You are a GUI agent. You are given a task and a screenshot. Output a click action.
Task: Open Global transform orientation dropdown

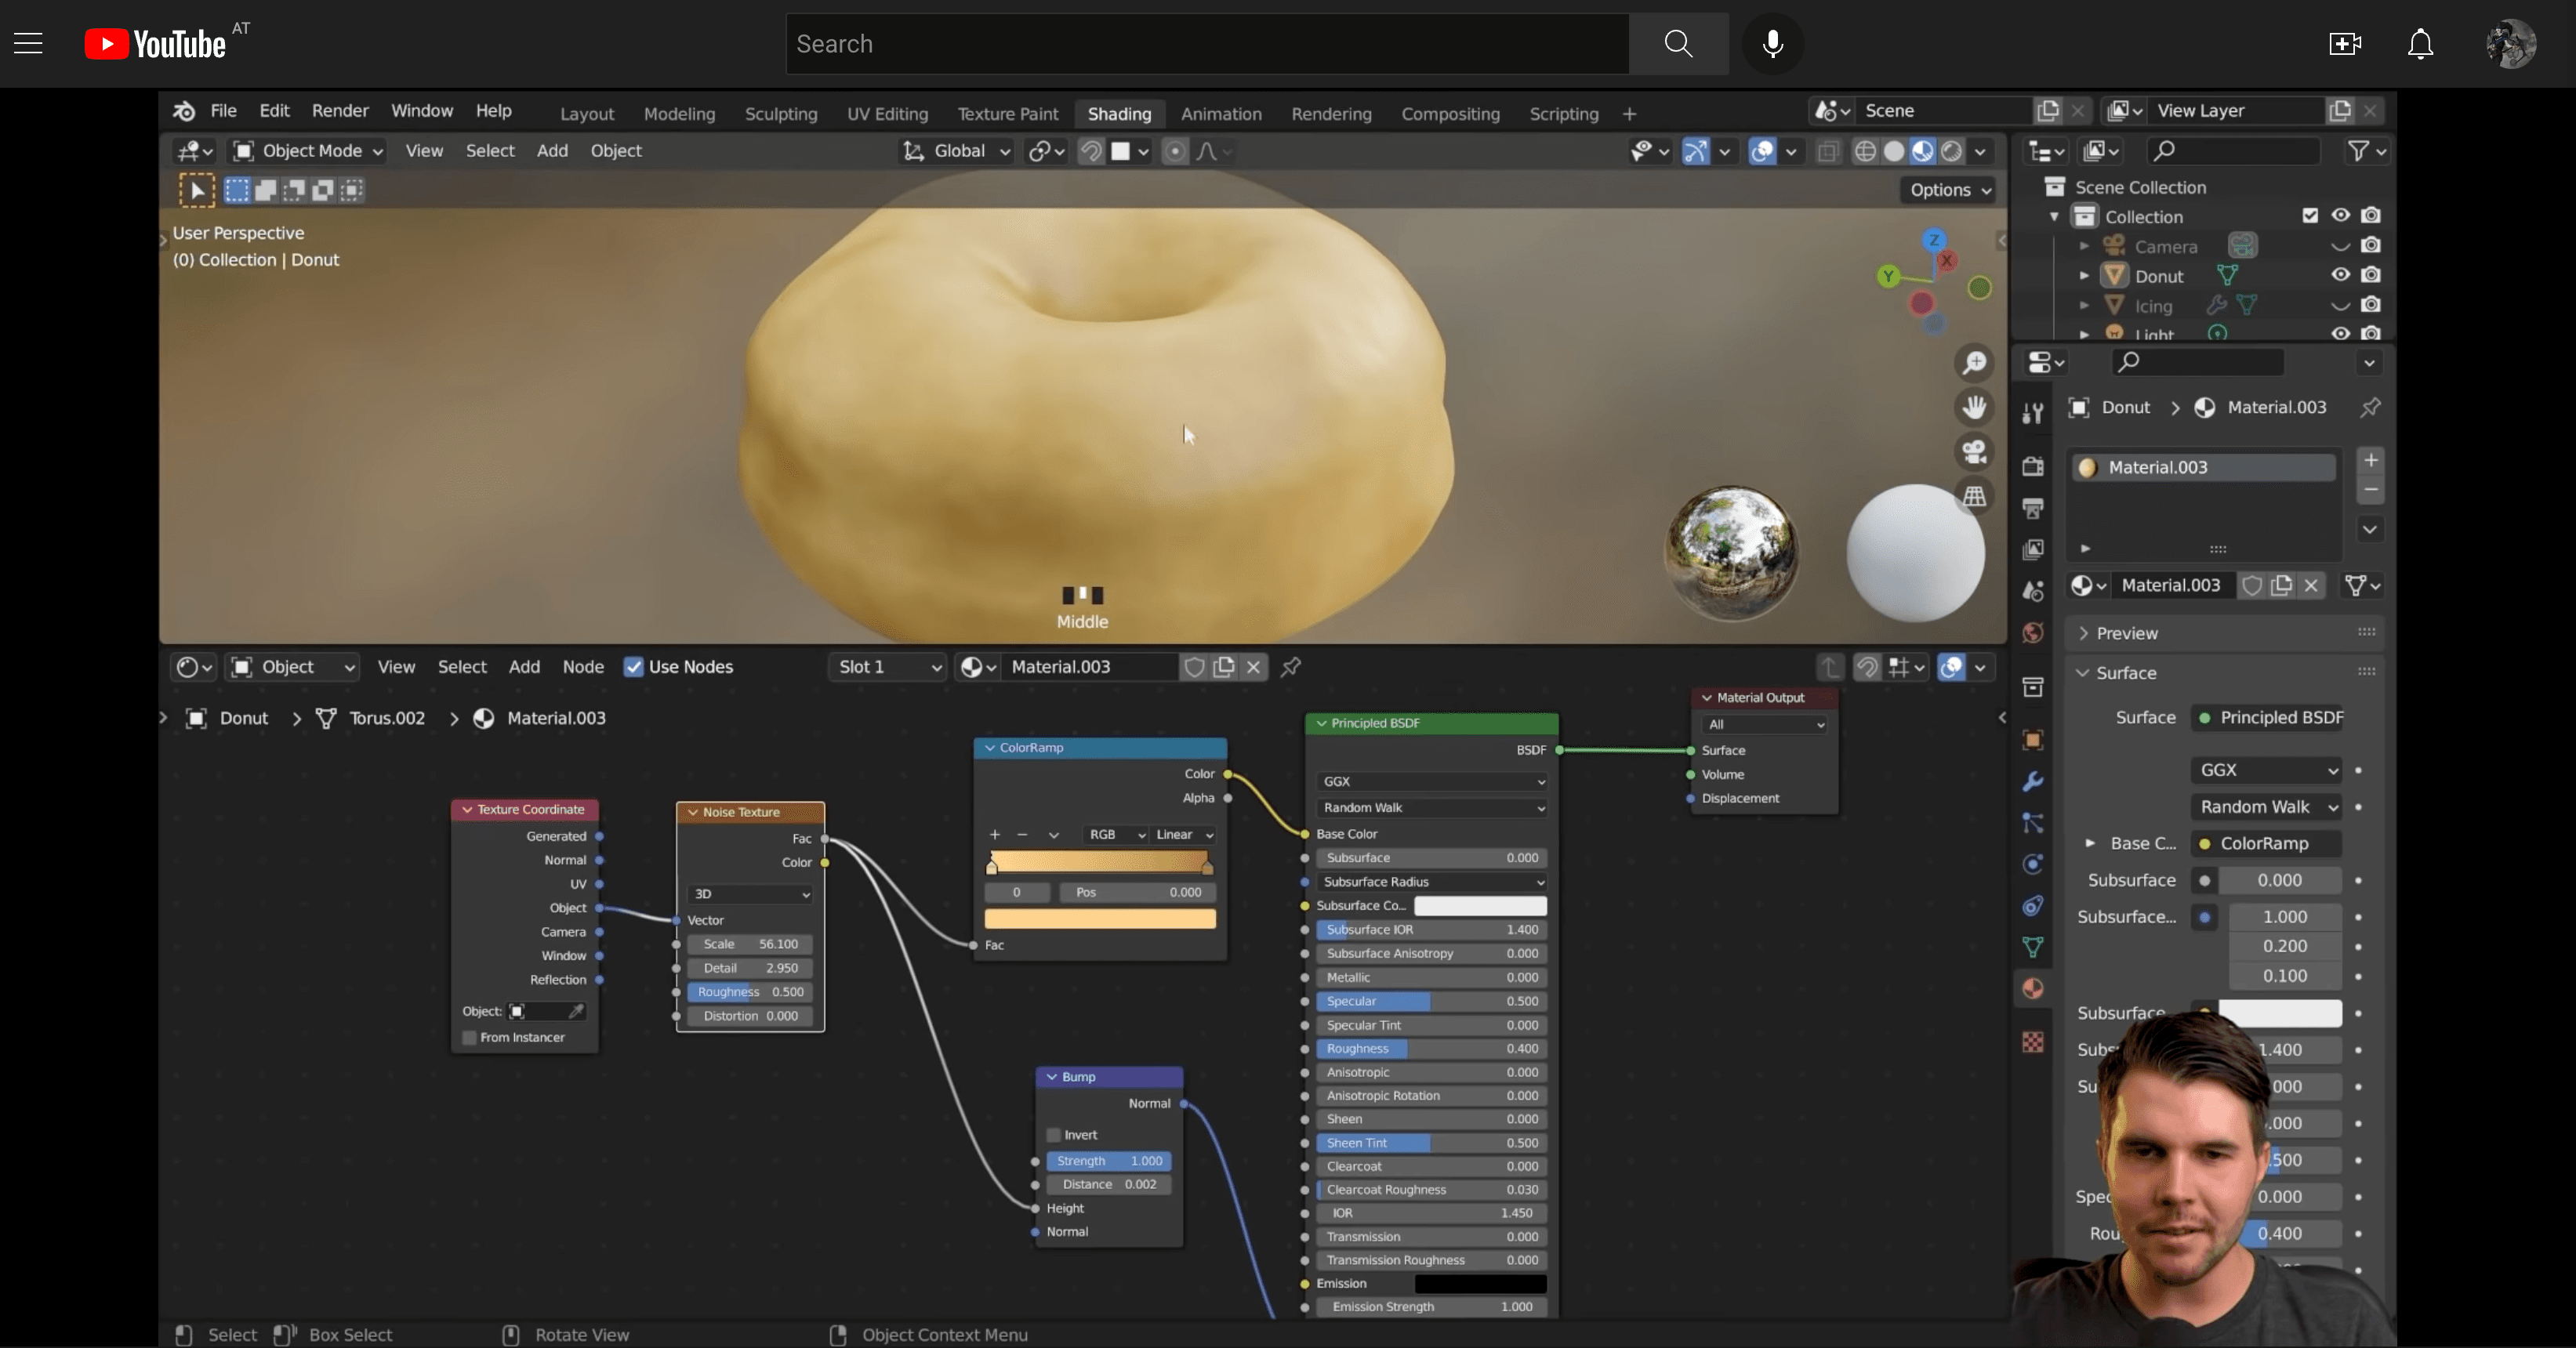(x=957, y=151)
